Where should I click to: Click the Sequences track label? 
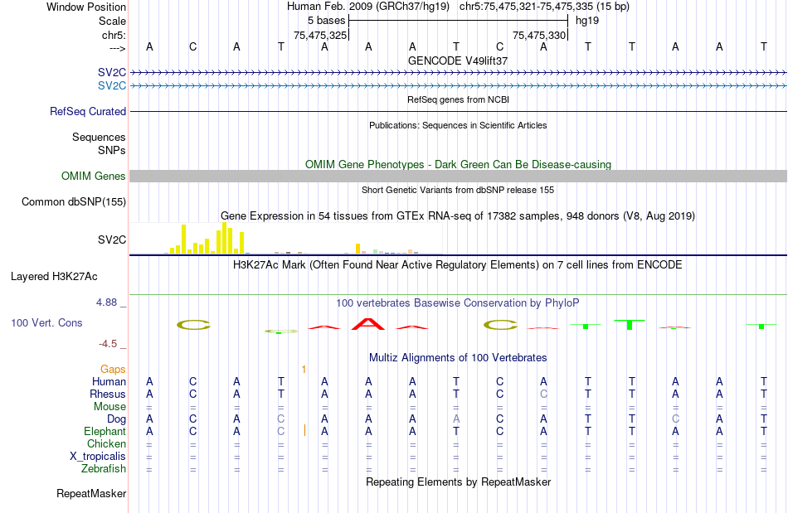(x=99, y=137)
